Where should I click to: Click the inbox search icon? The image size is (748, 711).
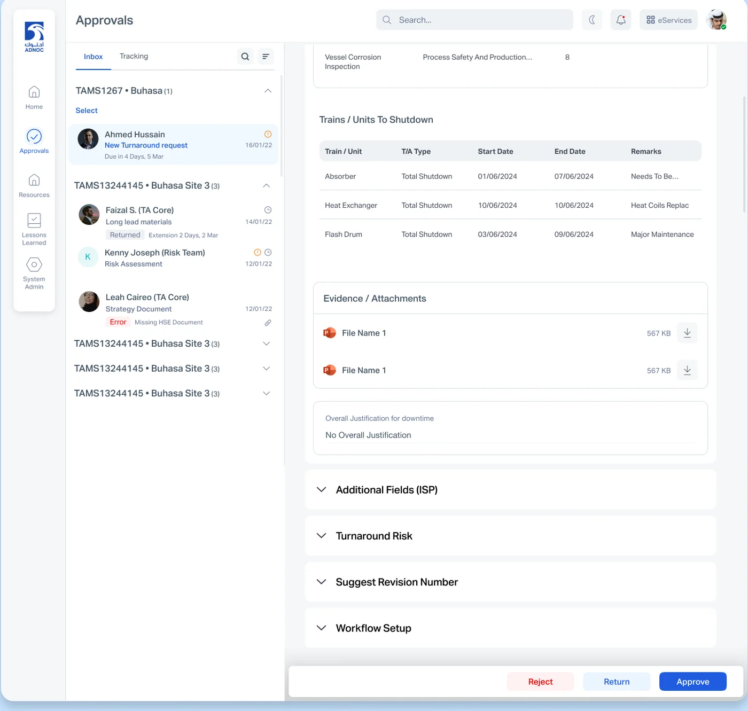[x=245, y=57]
